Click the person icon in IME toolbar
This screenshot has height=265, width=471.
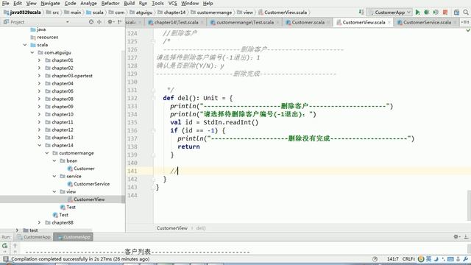coord(458,259)
